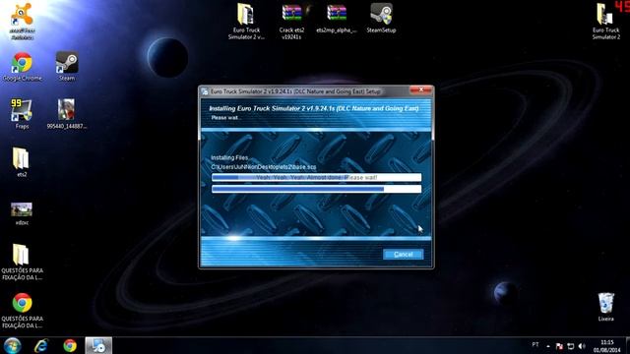
Task: Open the volume speaker tray icon
Action: pos(582,346)
